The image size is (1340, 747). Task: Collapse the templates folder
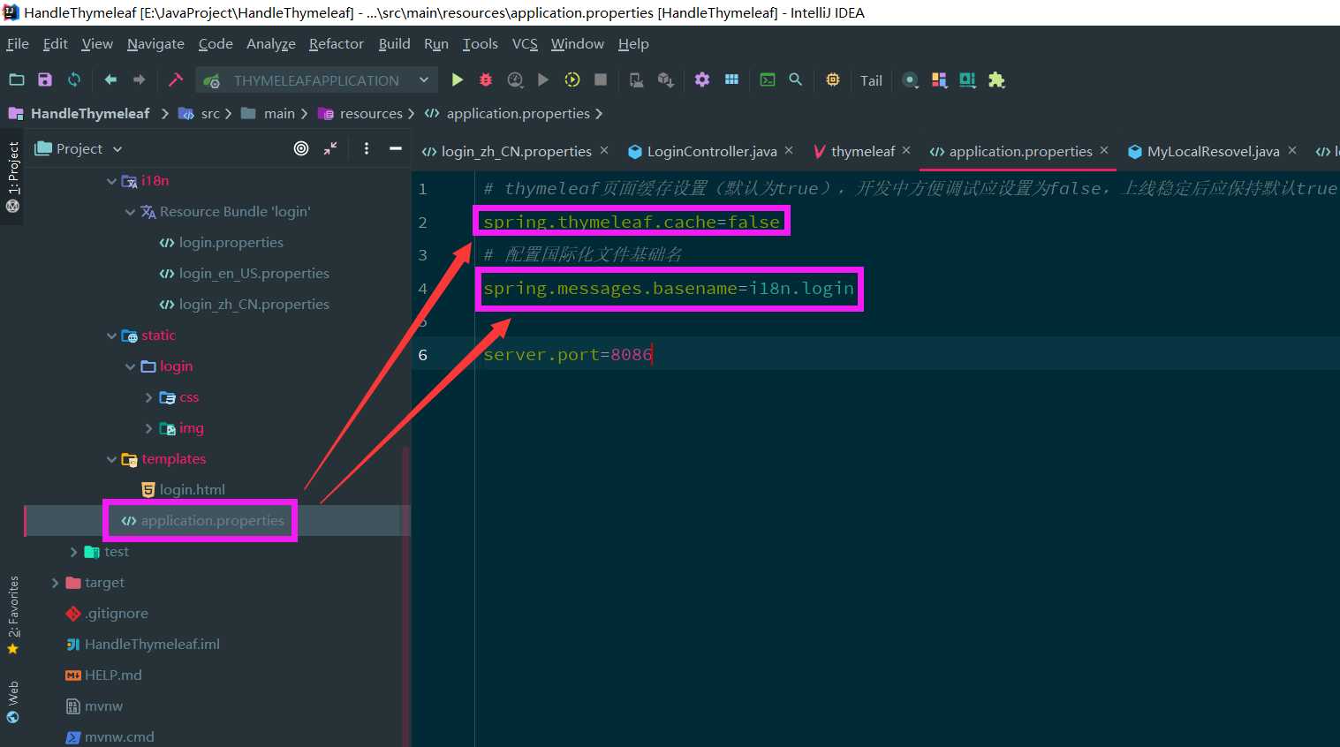tap(111, 459)
